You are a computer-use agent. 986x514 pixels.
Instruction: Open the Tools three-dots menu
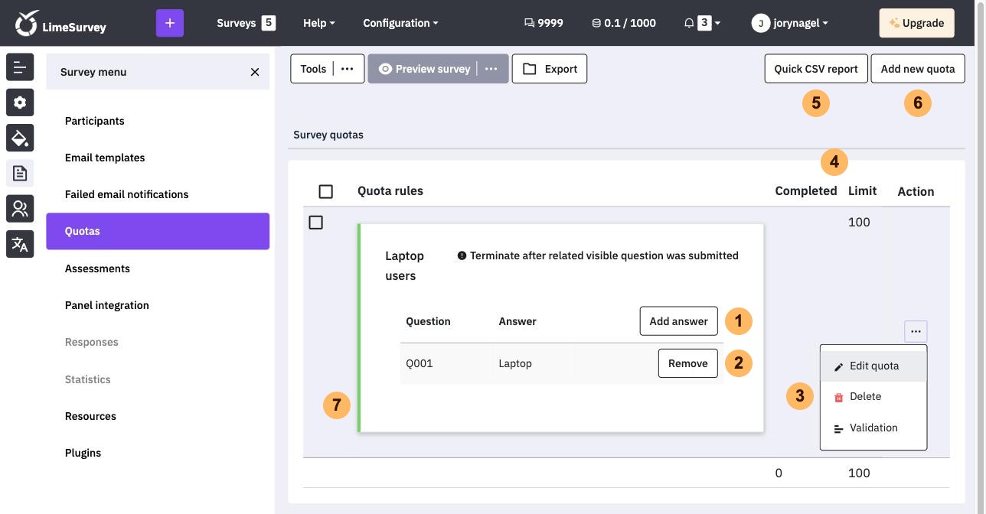point(348,69)
